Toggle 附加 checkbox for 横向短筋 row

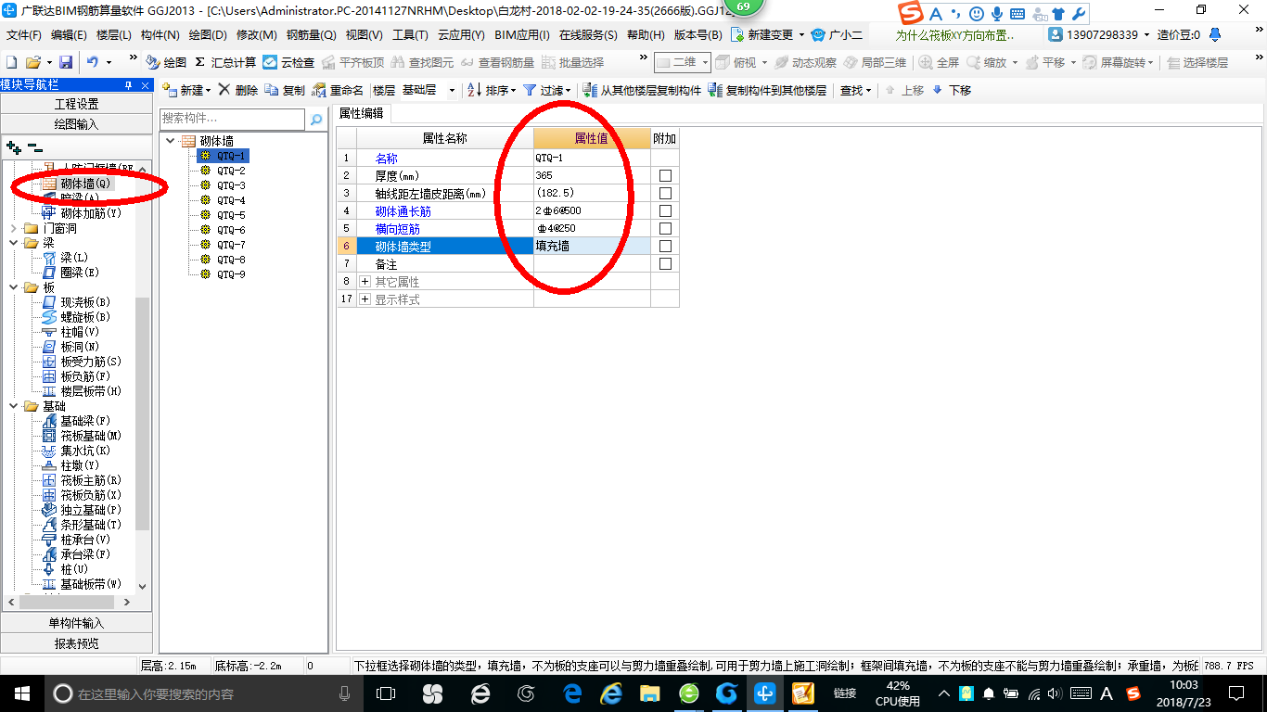[x=665, y=228]
